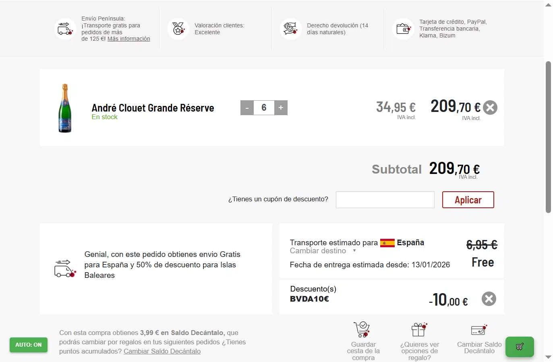The width and height of the screenshot is (553, 362).
Task: Click the Spain flag icon
Action: click(387, 243)
